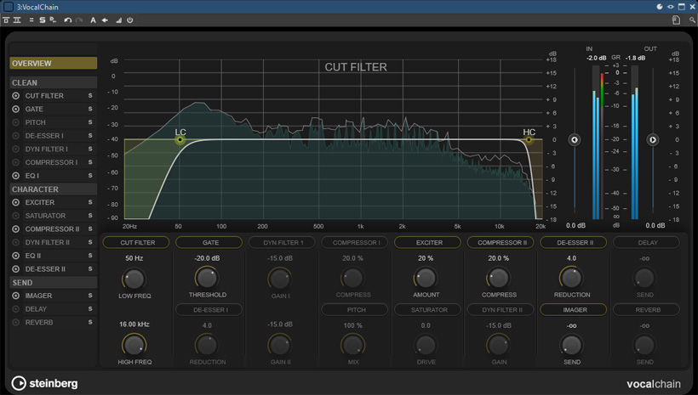Click the A icon in the plugin toolbar
The image size is (698, 395).
pos(93,20)
